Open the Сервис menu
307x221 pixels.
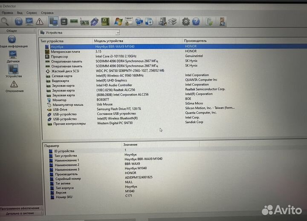point(32,13)
